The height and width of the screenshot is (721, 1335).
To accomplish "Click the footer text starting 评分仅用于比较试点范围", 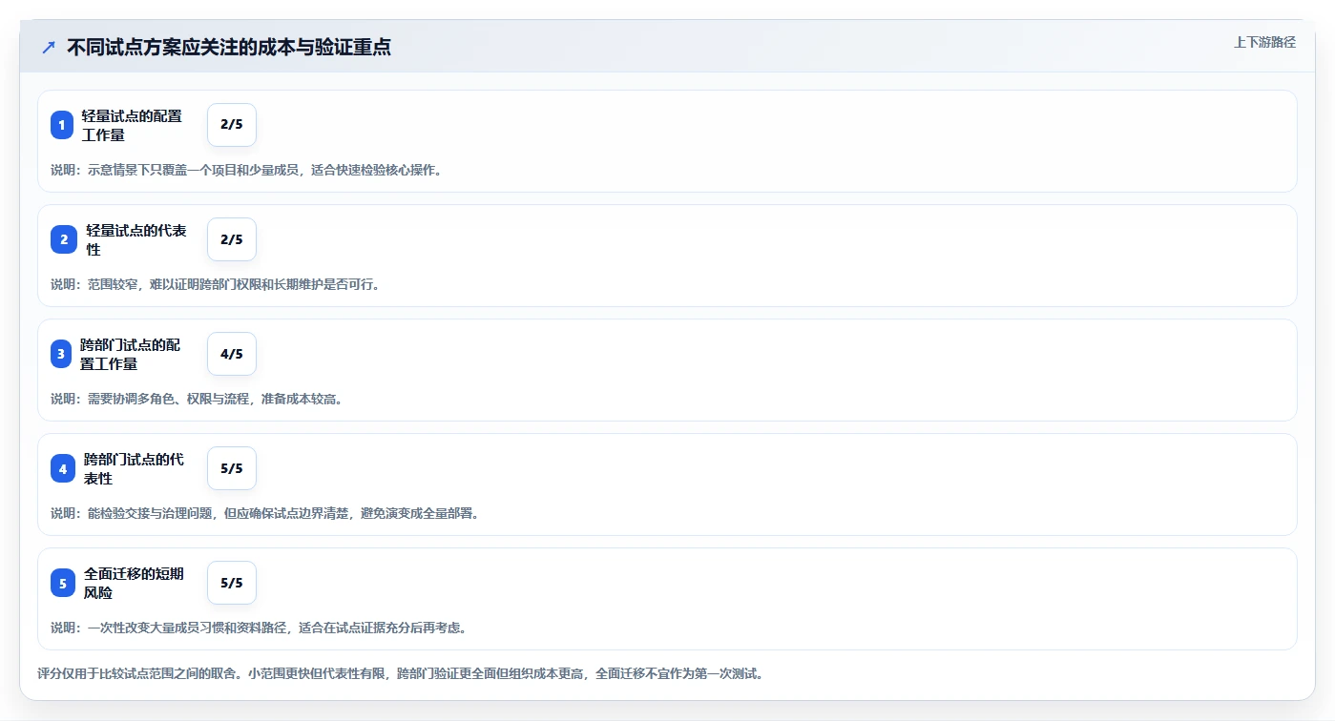I will coord(401,673).
